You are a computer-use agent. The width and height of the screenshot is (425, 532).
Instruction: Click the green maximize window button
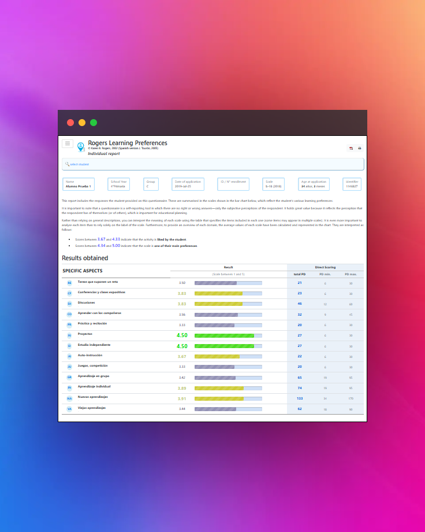click(x=94, y=123)
